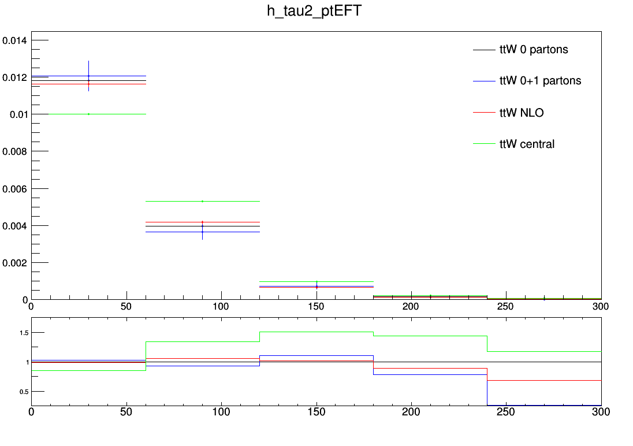
Task: Click ratio panel y-axis label 0.5
Action: click(24, 392)
